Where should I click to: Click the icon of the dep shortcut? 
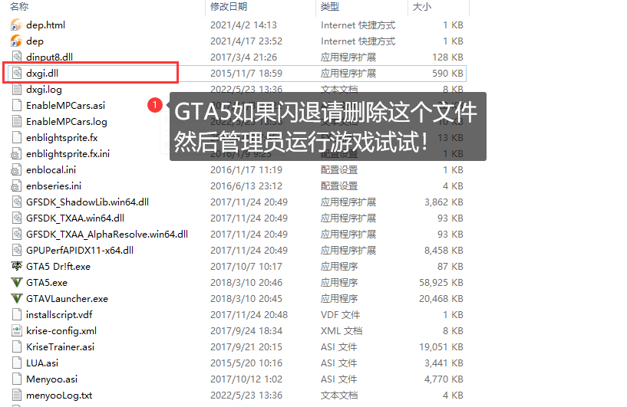(x=16, y=41)
